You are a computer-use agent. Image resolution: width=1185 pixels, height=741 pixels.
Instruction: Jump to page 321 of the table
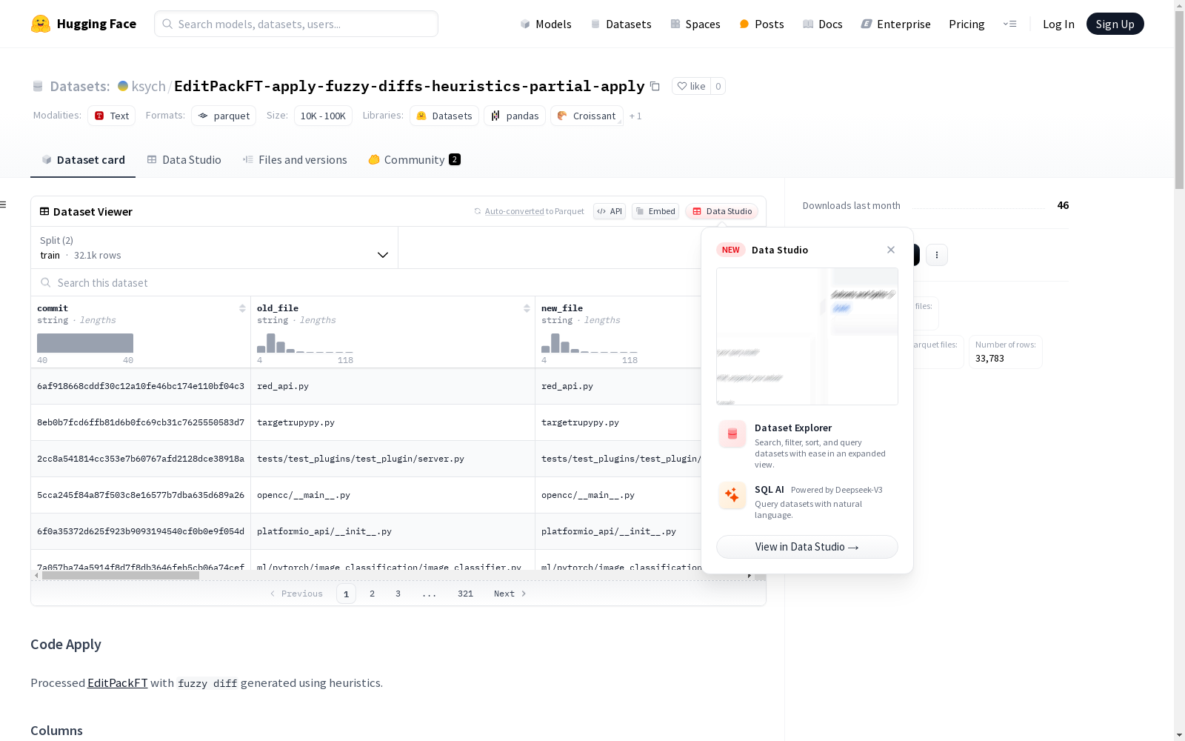coord(465,594)
